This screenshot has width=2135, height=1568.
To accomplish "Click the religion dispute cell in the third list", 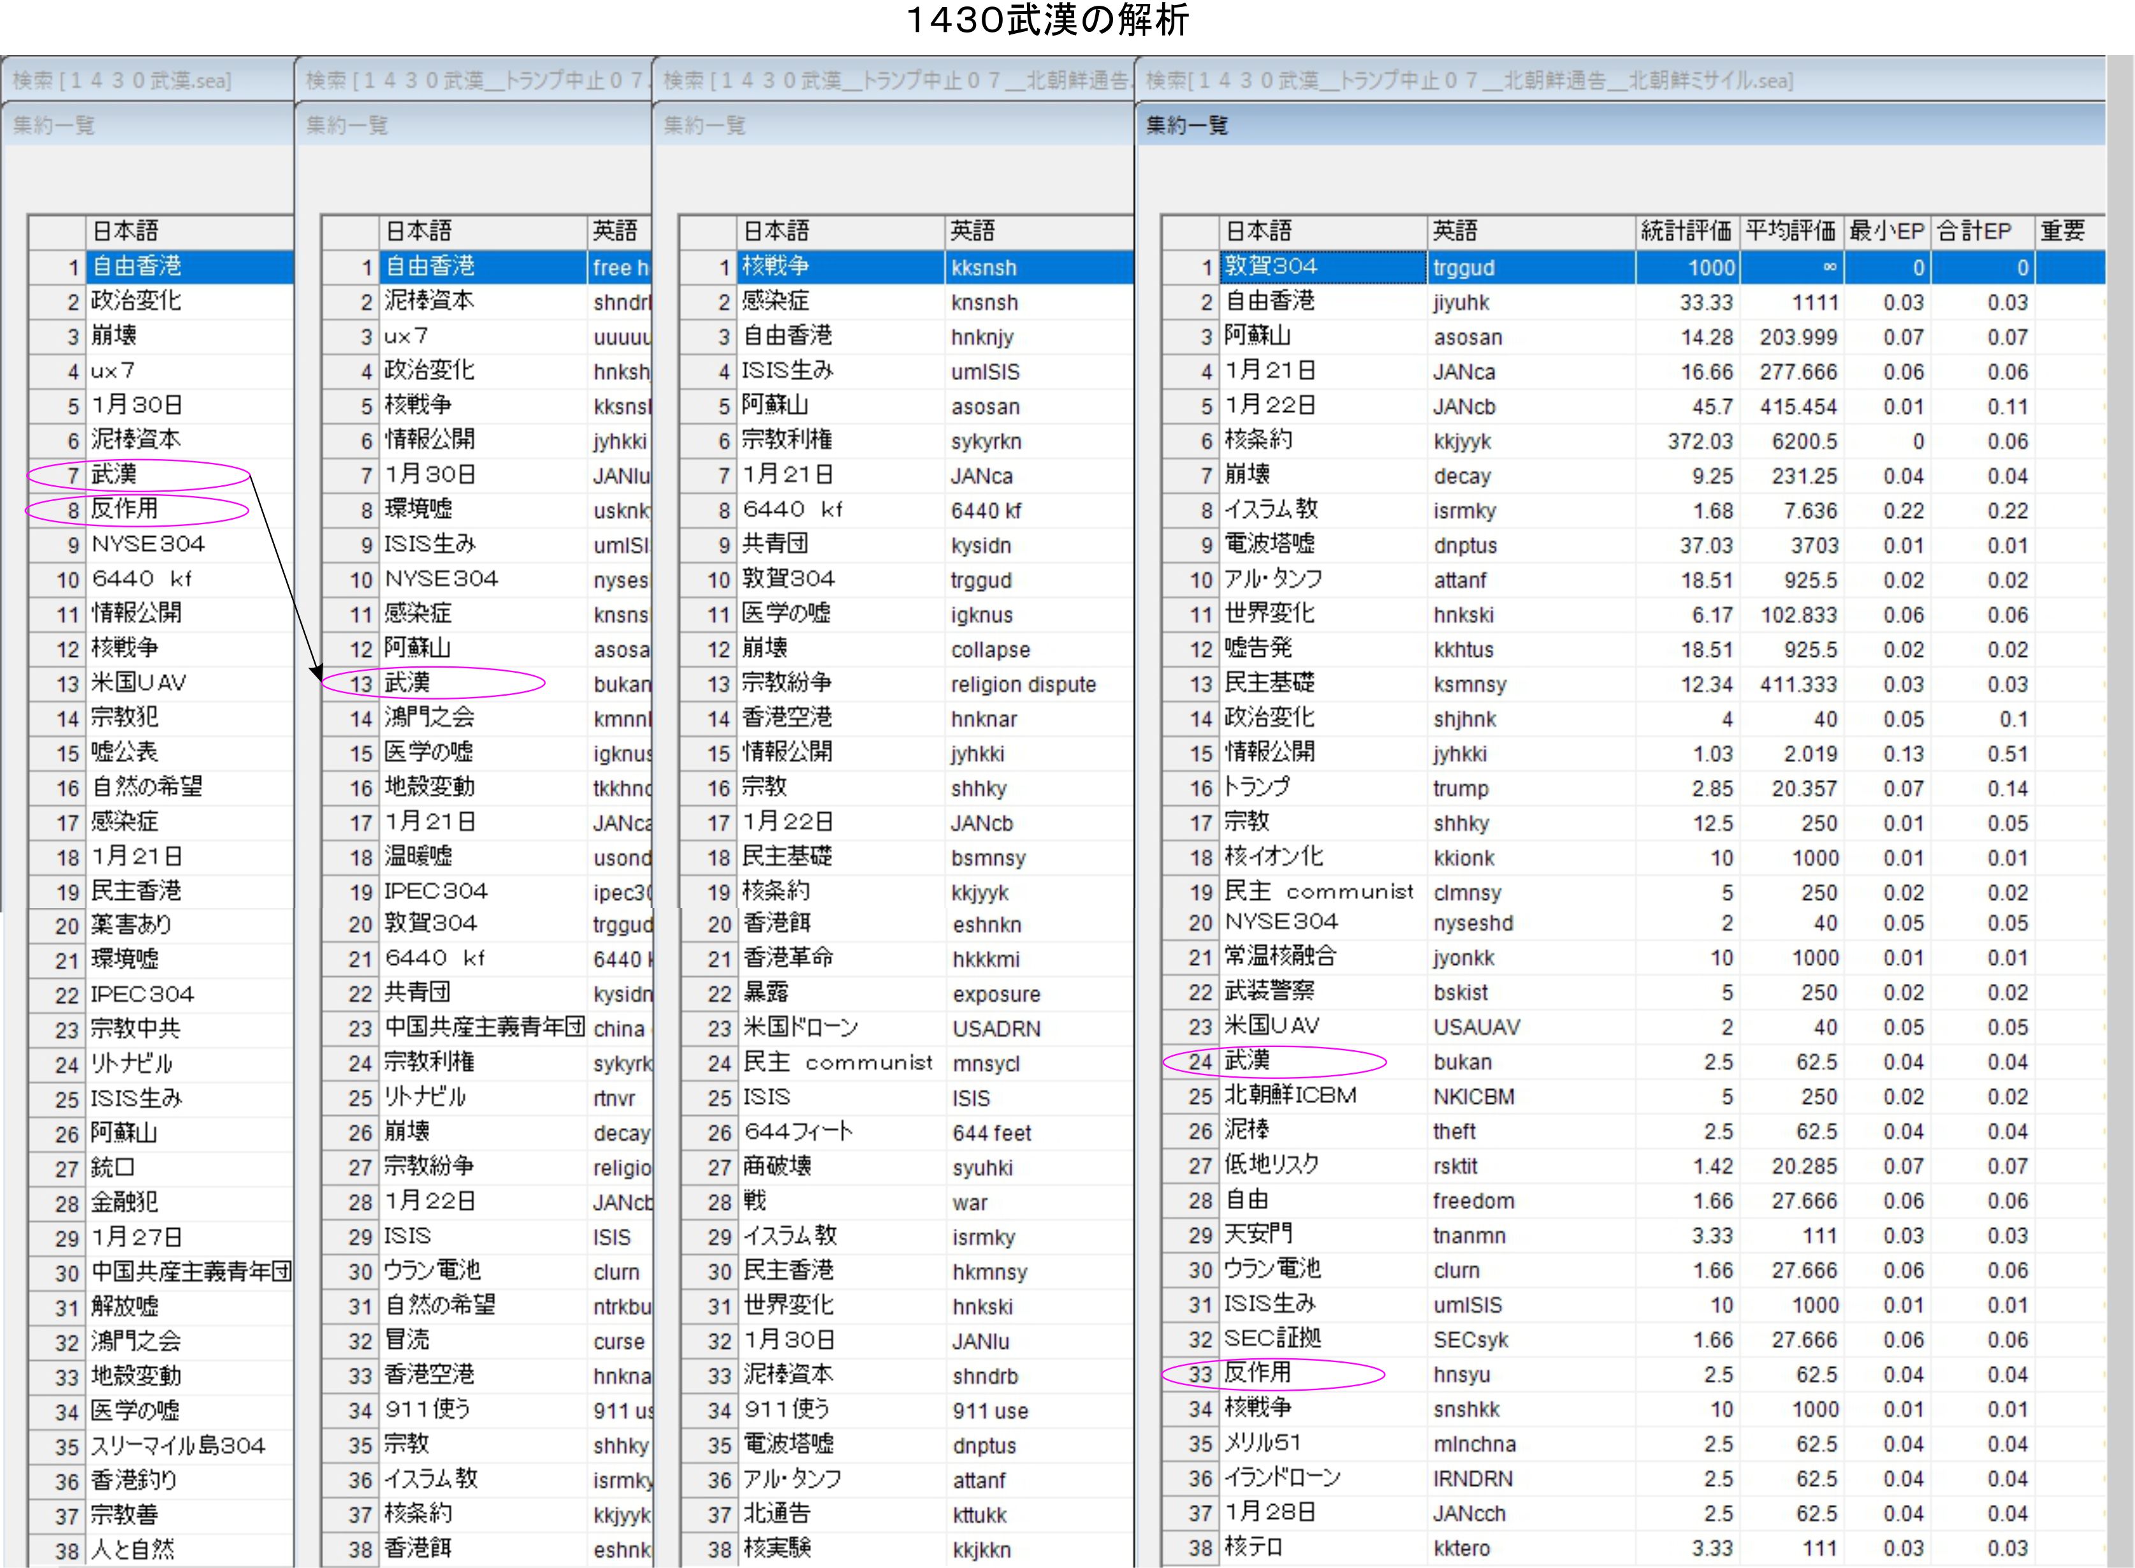I will (x=1023, y=684).
